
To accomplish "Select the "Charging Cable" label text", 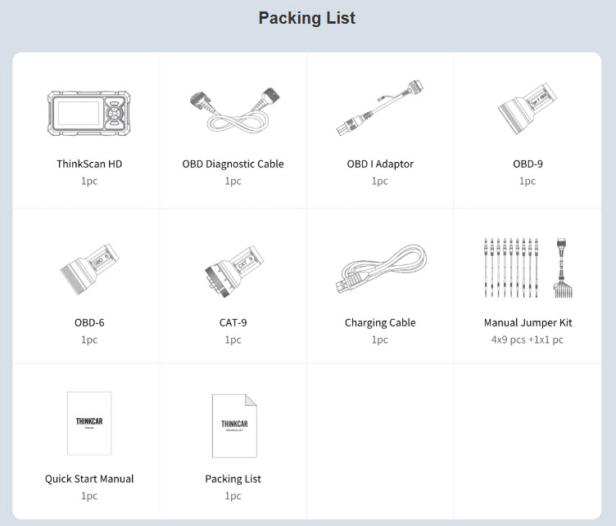I will point(380,323).
